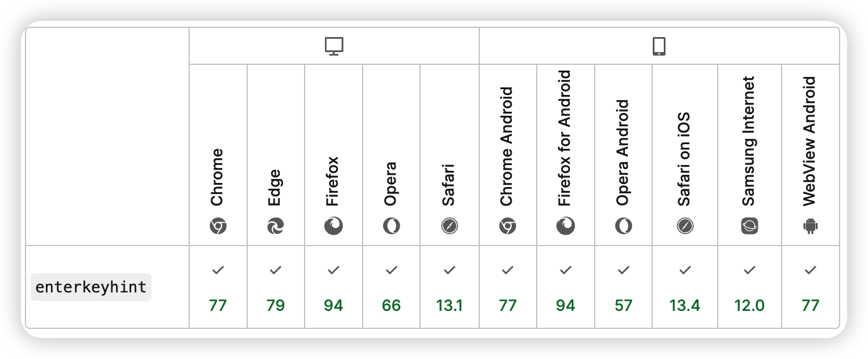Click the Firefox for Android logo

coord(566,226)
